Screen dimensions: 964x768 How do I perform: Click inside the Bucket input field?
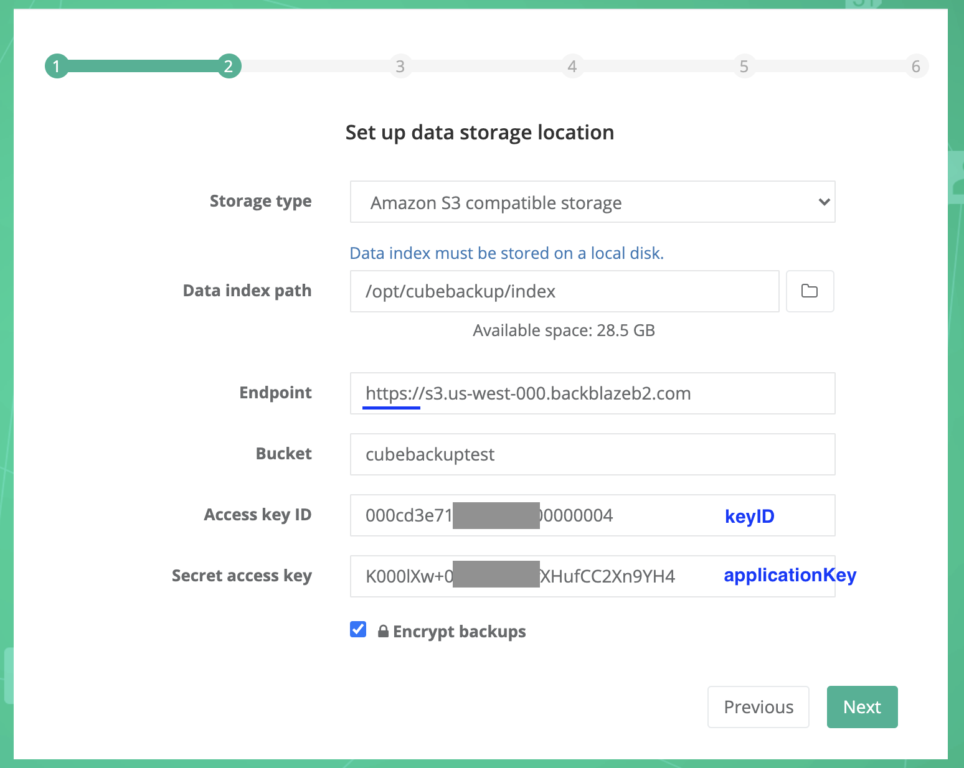click(x=592, y=454)
